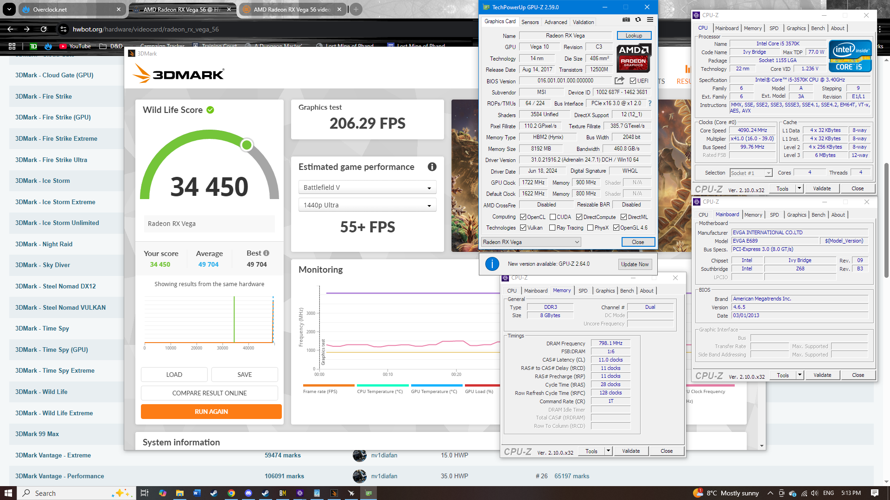Click GPU-Z BIOS export share icon
Image resolution: width=890 pixels, height=500 pixels.
point(619,81)
